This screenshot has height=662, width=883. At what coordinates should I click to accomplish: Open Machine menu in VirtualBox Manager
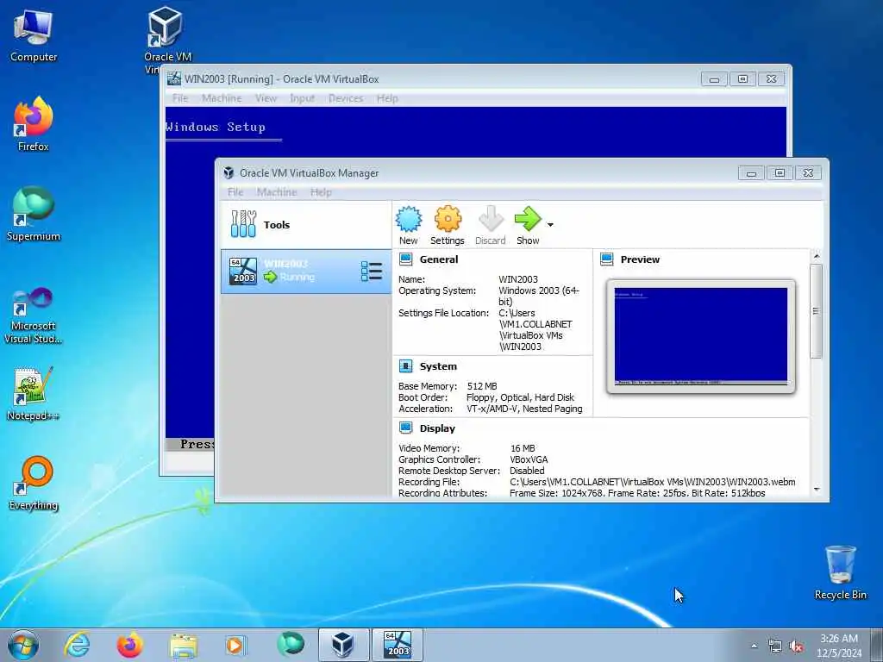pos(277,192)
